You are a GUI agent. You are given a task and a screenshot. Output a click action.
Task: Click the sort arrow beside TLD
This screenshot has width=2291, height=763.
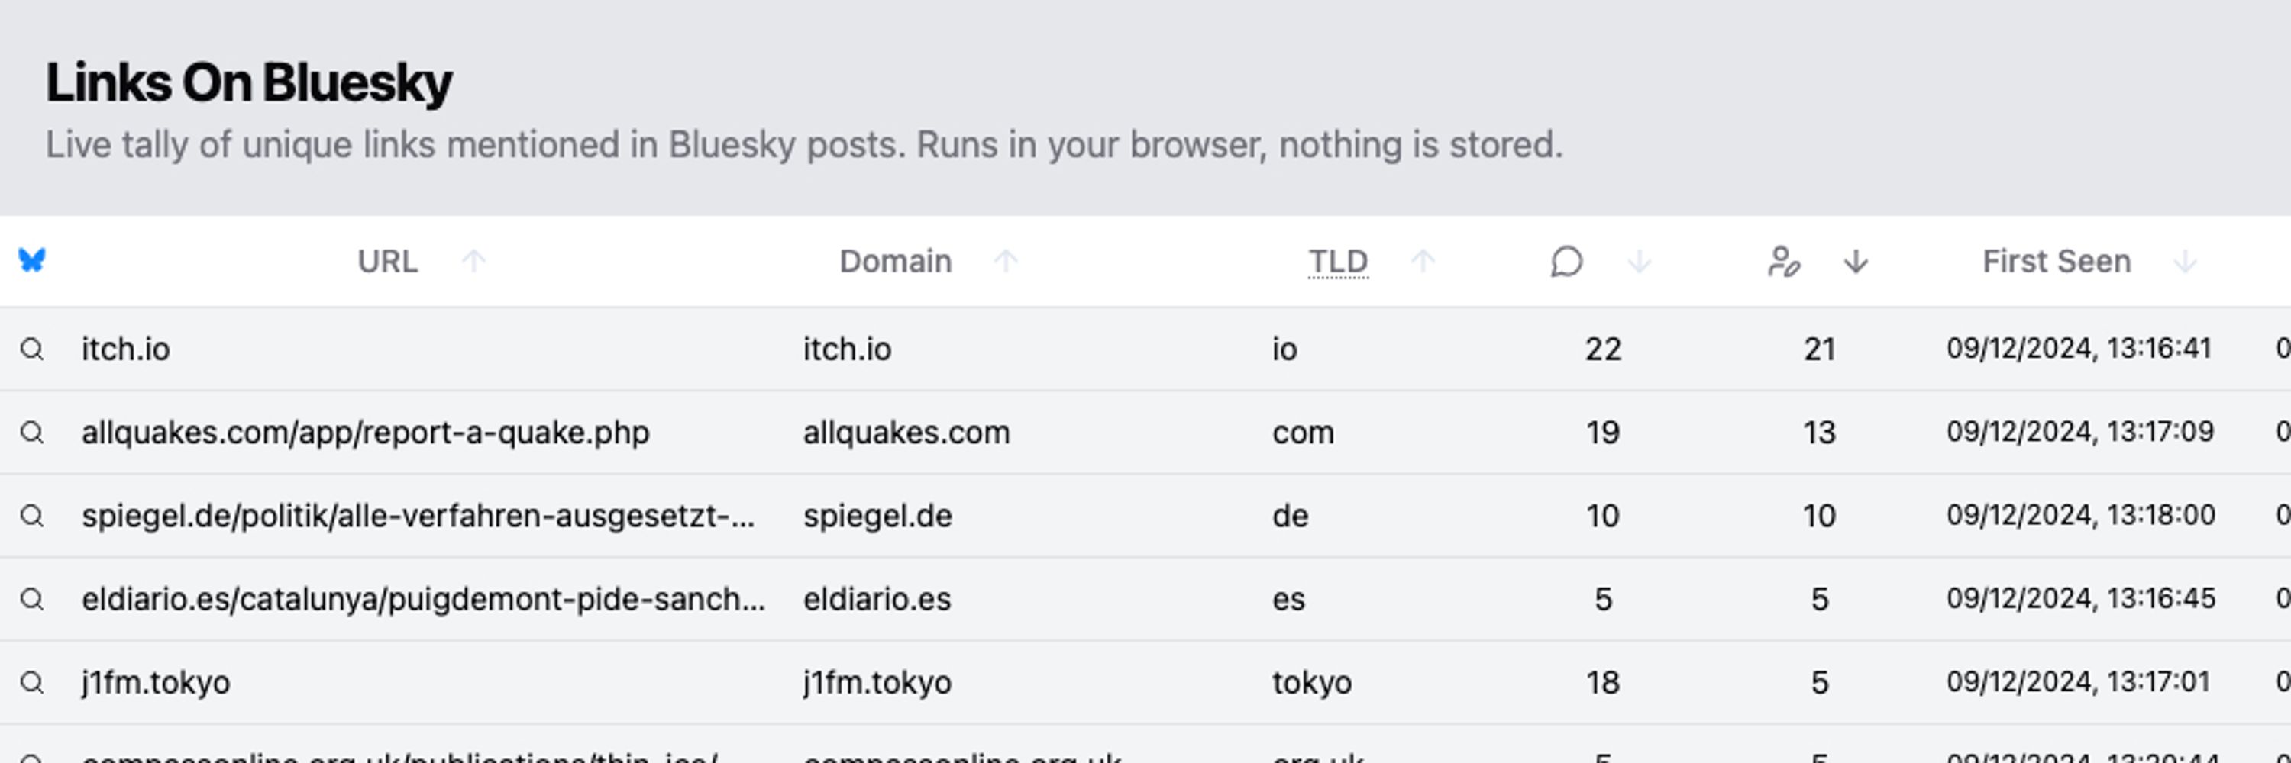[1423, 262]
